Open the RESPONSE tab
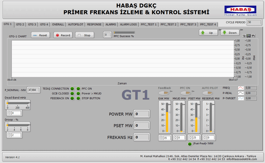The height and width of the screenshot is (163, 265). coord(94,24)
